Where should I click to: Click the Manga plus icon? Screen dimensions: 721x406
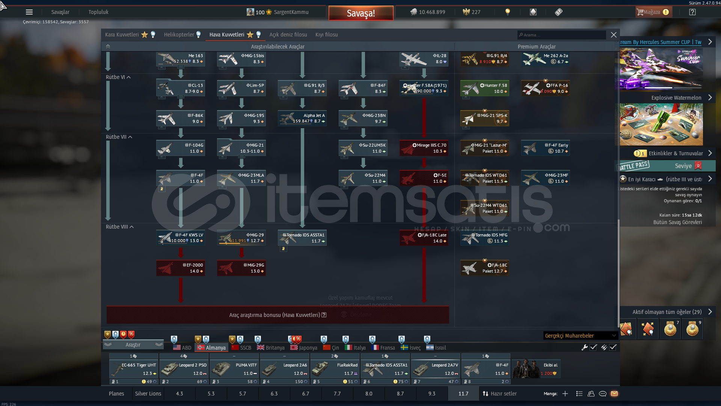click(565, 394)
